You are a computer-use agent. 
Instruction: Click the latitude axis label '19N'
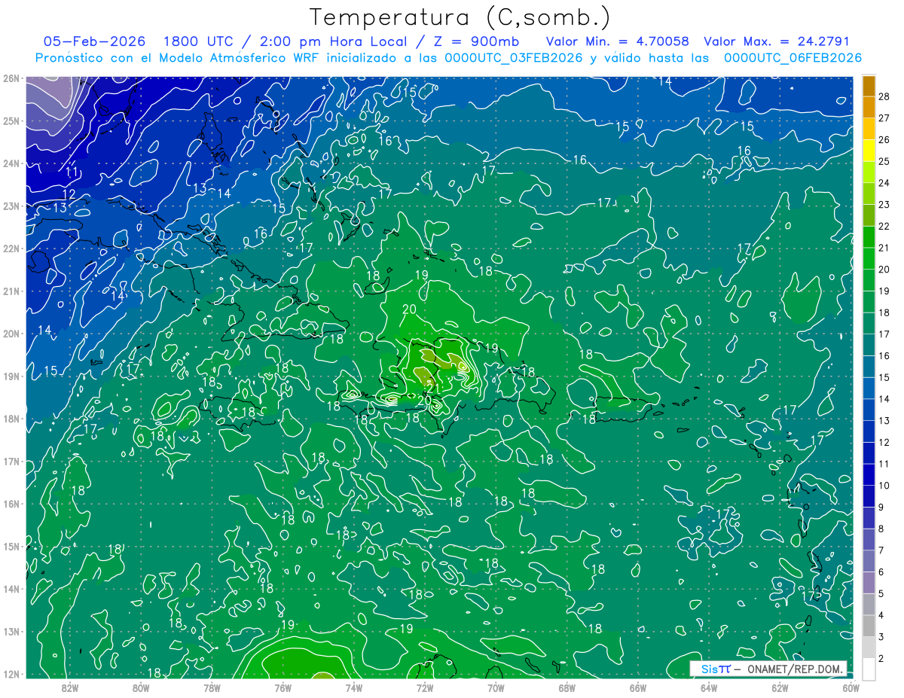(11, 376)
